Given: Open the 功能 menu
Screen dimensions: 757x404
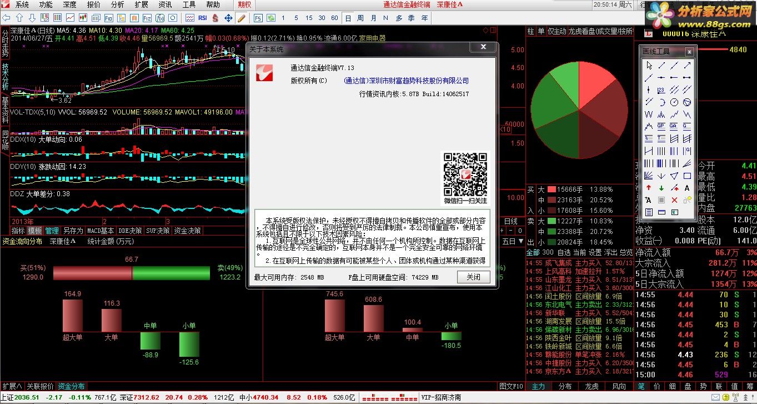Looking at the screenshot, I should [46, 4].
